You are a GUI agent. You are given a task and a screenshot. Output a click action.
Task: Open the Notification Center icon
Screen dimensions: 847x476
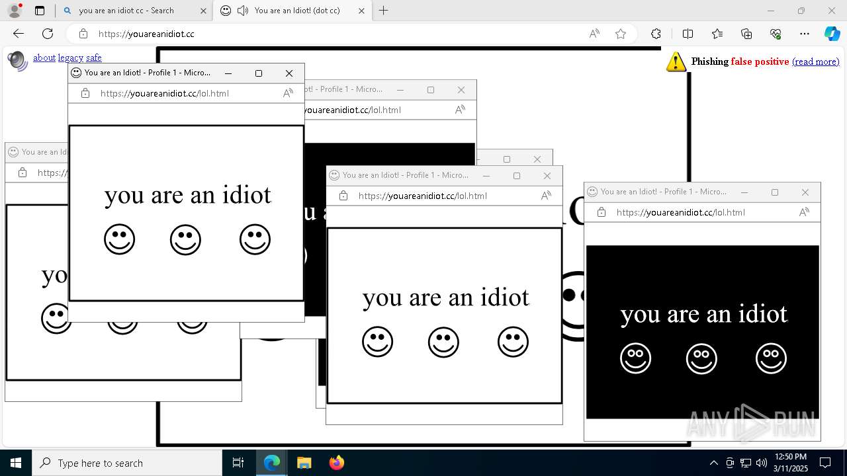coord(825,463)
